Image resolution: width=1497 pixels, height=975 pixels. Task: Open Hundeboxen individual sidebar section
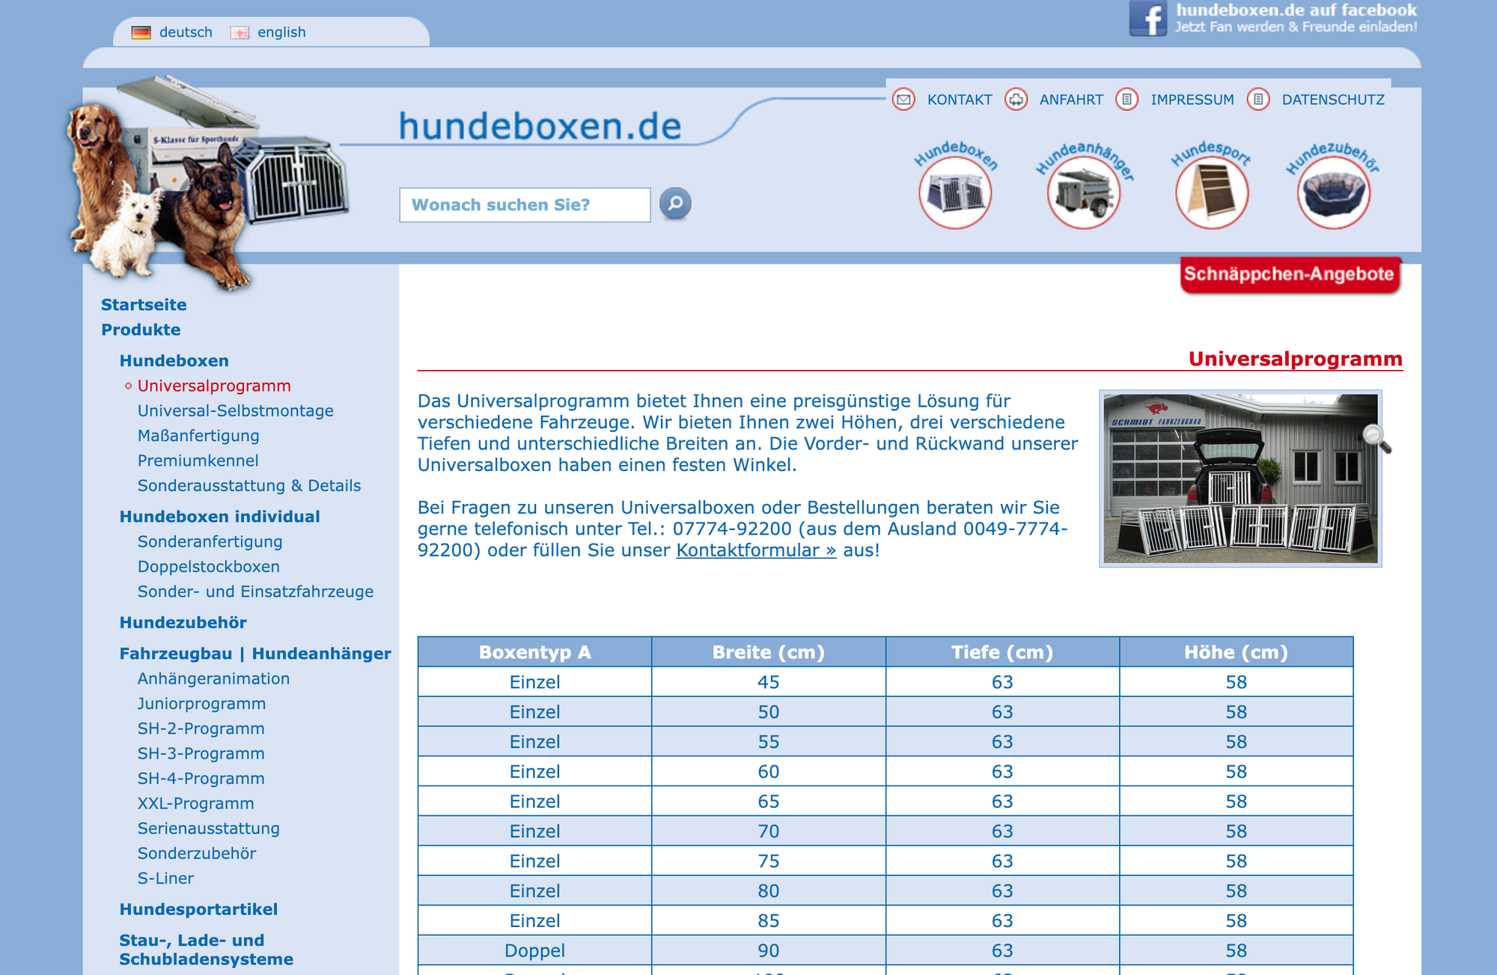[219, 517]
